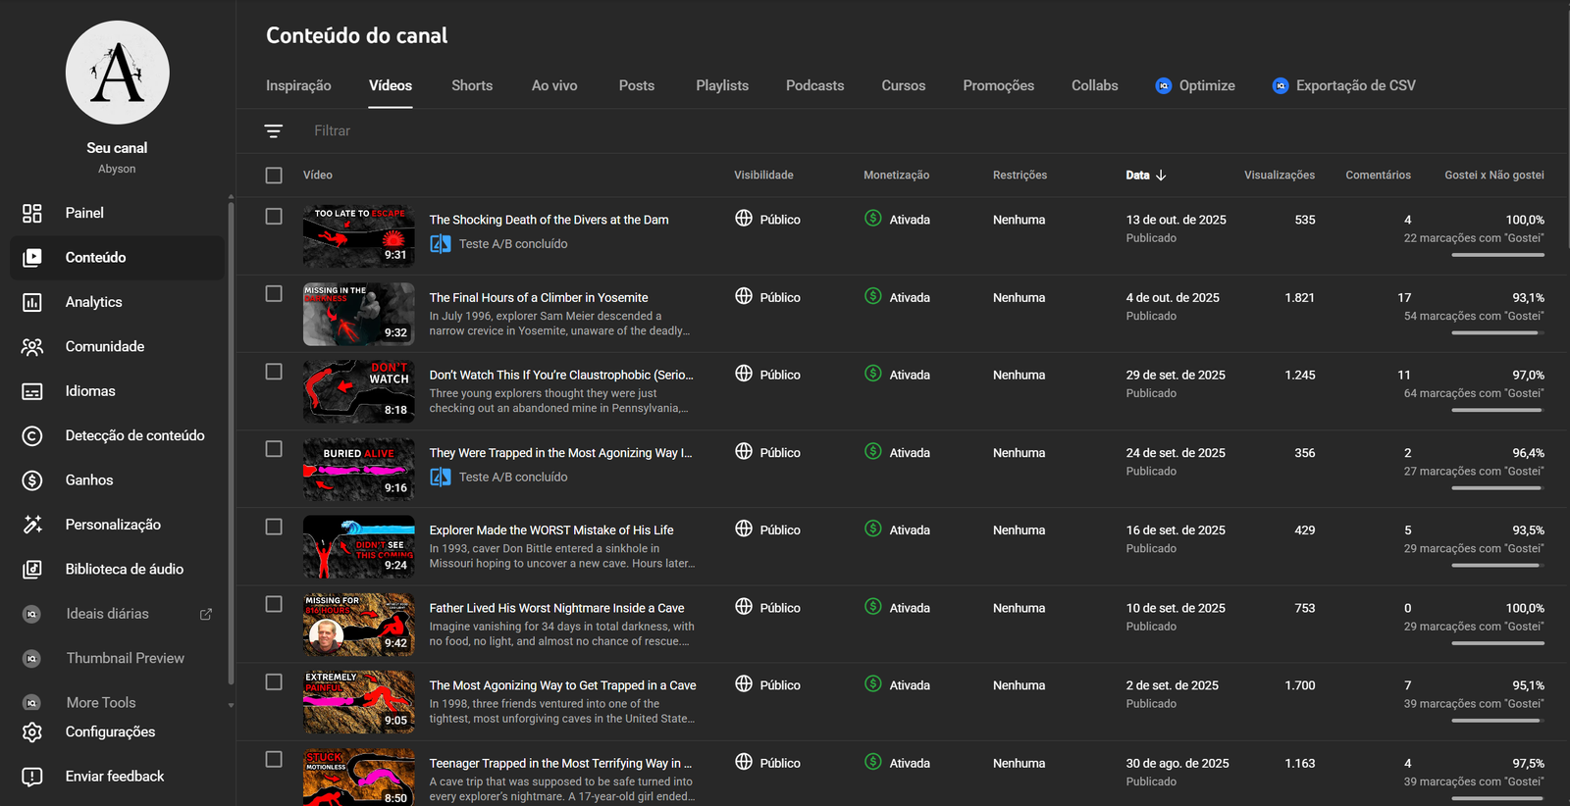This screenshot has height=806, width=1570.
Task: Switch to the Shorts tab
Action: coord(472,86)
